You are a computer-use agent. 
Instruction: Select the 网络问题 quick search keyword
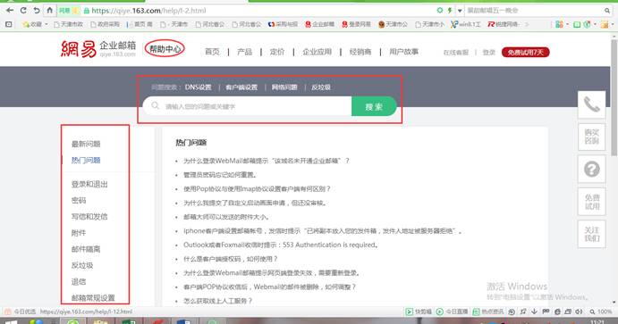[284, 87]
